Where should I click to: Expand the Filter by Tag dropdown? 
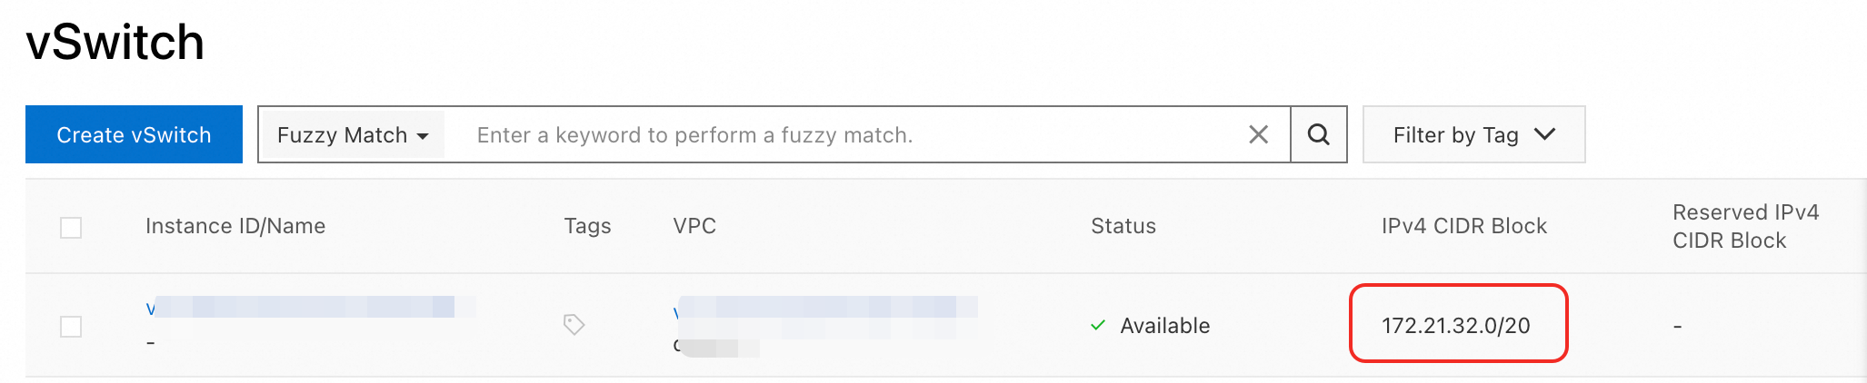point(1473,135)
